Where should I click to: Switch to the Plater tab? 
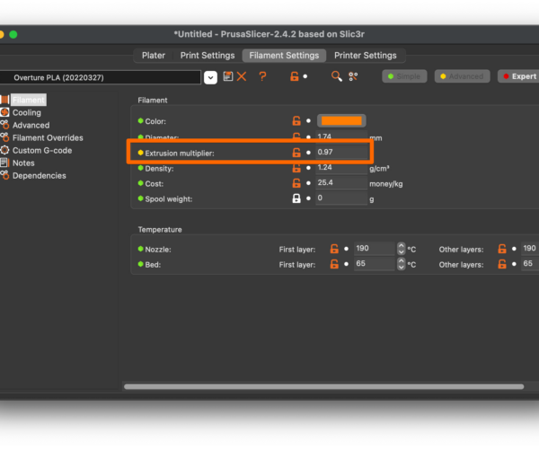click(154, 56)
